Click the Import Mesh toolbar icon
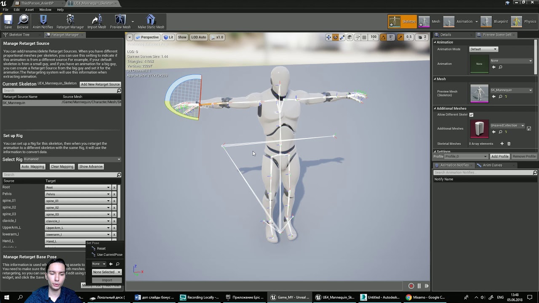Image resolution: width=539 pixels, height=303 pixels. coord(97,22)
